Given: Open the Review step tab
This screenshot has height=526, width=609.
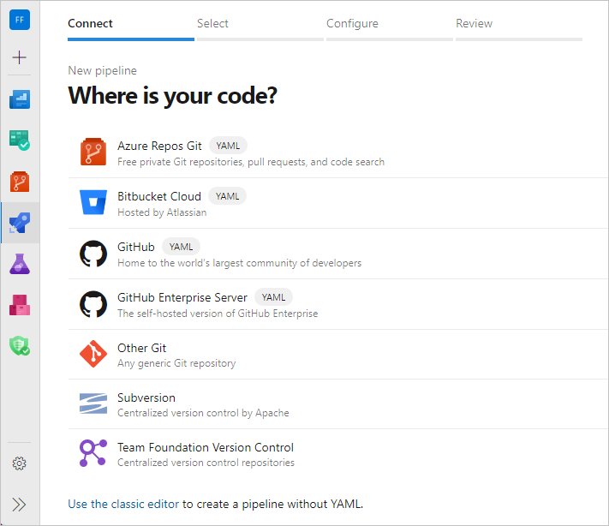Looking at the screenshot, I should 474,24.
